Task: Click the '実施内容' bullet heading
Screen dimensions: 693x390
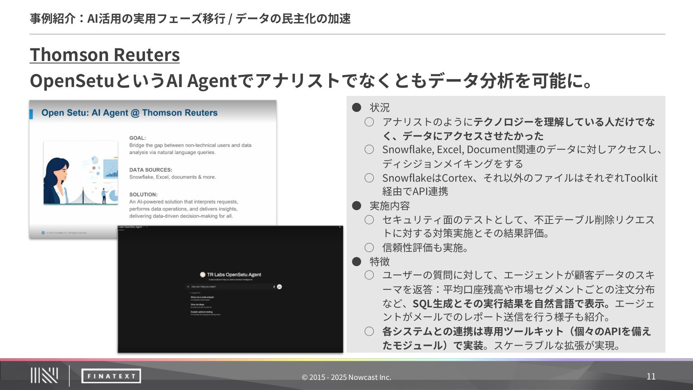Action: 390,206
